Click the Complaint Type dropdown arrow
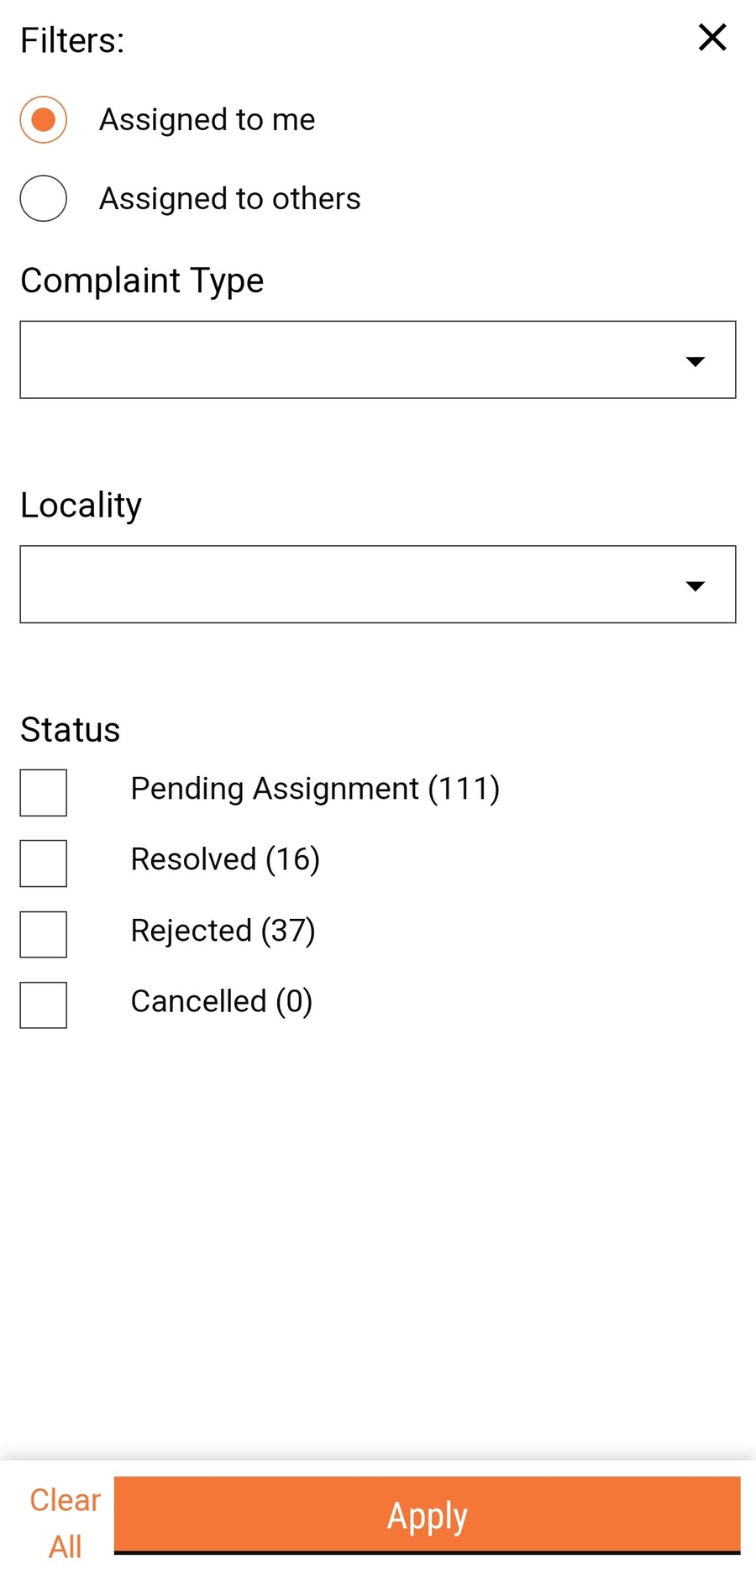This screenshot has width=756, height=1585. [695, 361]
